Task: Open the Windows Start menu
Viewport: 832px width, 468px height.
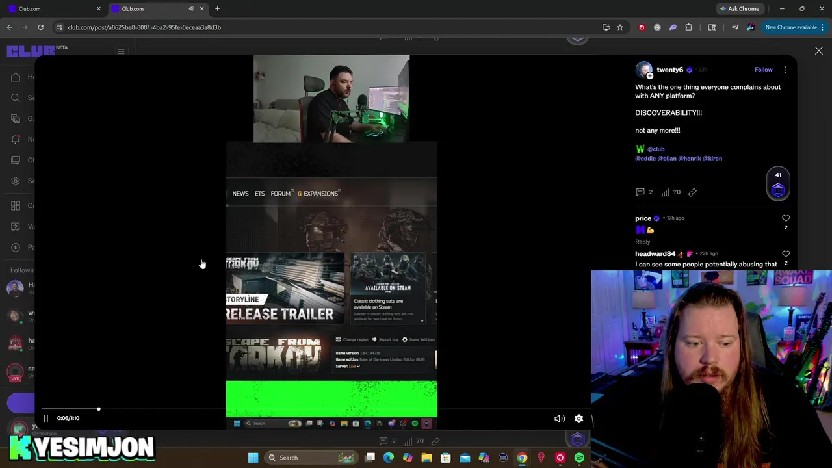Action: pos(253,458)
